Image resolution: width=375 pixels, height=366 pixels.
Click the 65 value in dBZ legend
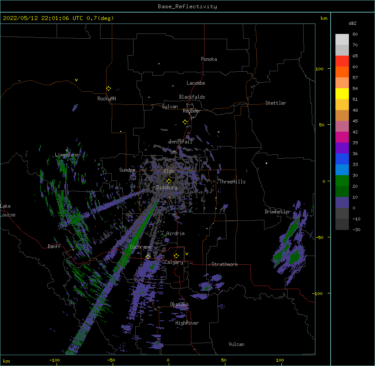point(355,56)
